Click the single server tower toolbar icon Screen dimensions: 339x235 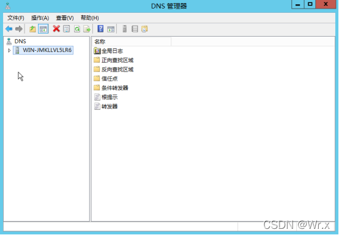coord(125,29)
